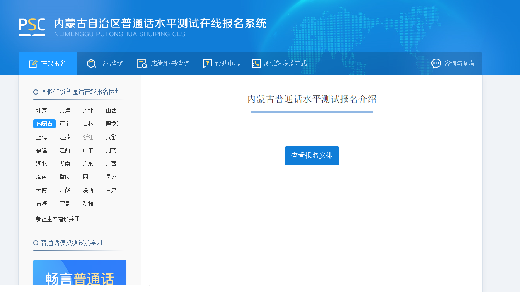The image size is (520, 292).
Task: Click the 报名查询 magnifier icon
Action: point(91,64)
